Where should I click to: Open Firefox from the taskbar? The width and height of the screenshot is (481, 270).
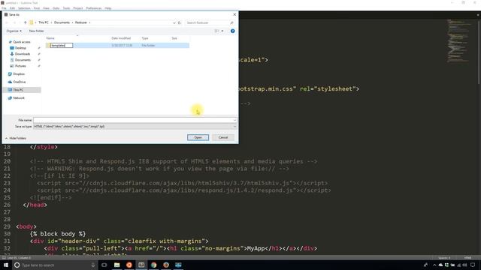click(166, 265)
